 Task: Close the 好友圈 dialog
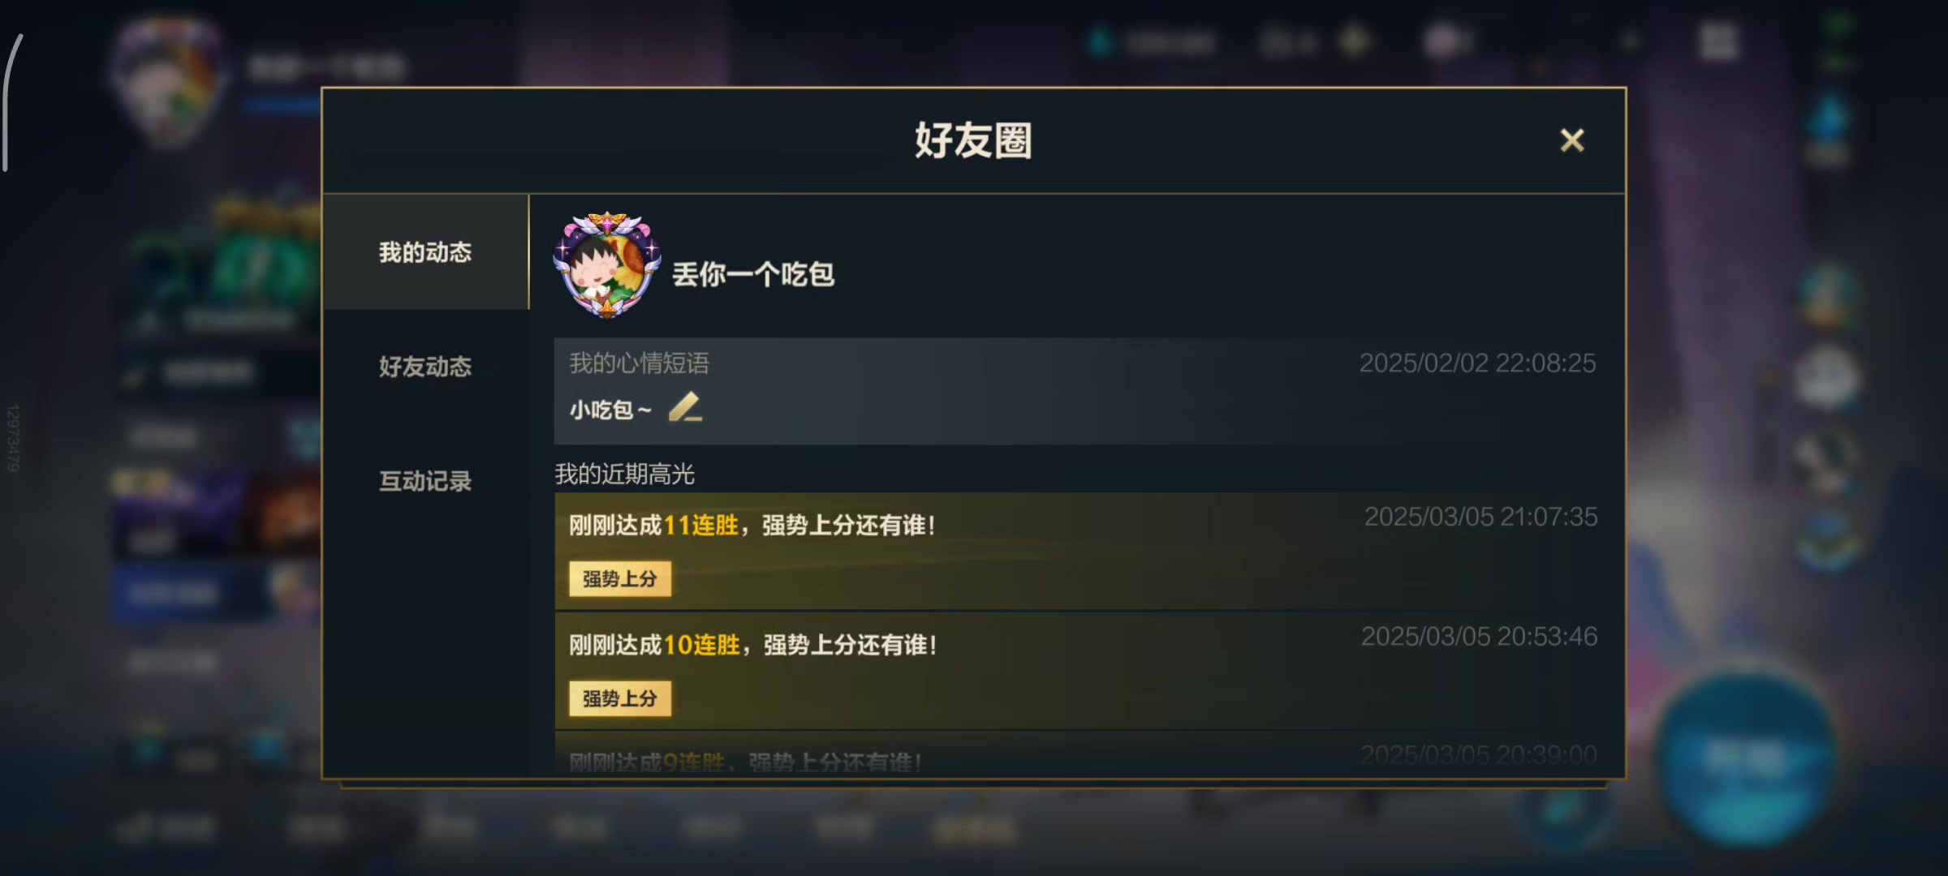(x=1571, y=140)
